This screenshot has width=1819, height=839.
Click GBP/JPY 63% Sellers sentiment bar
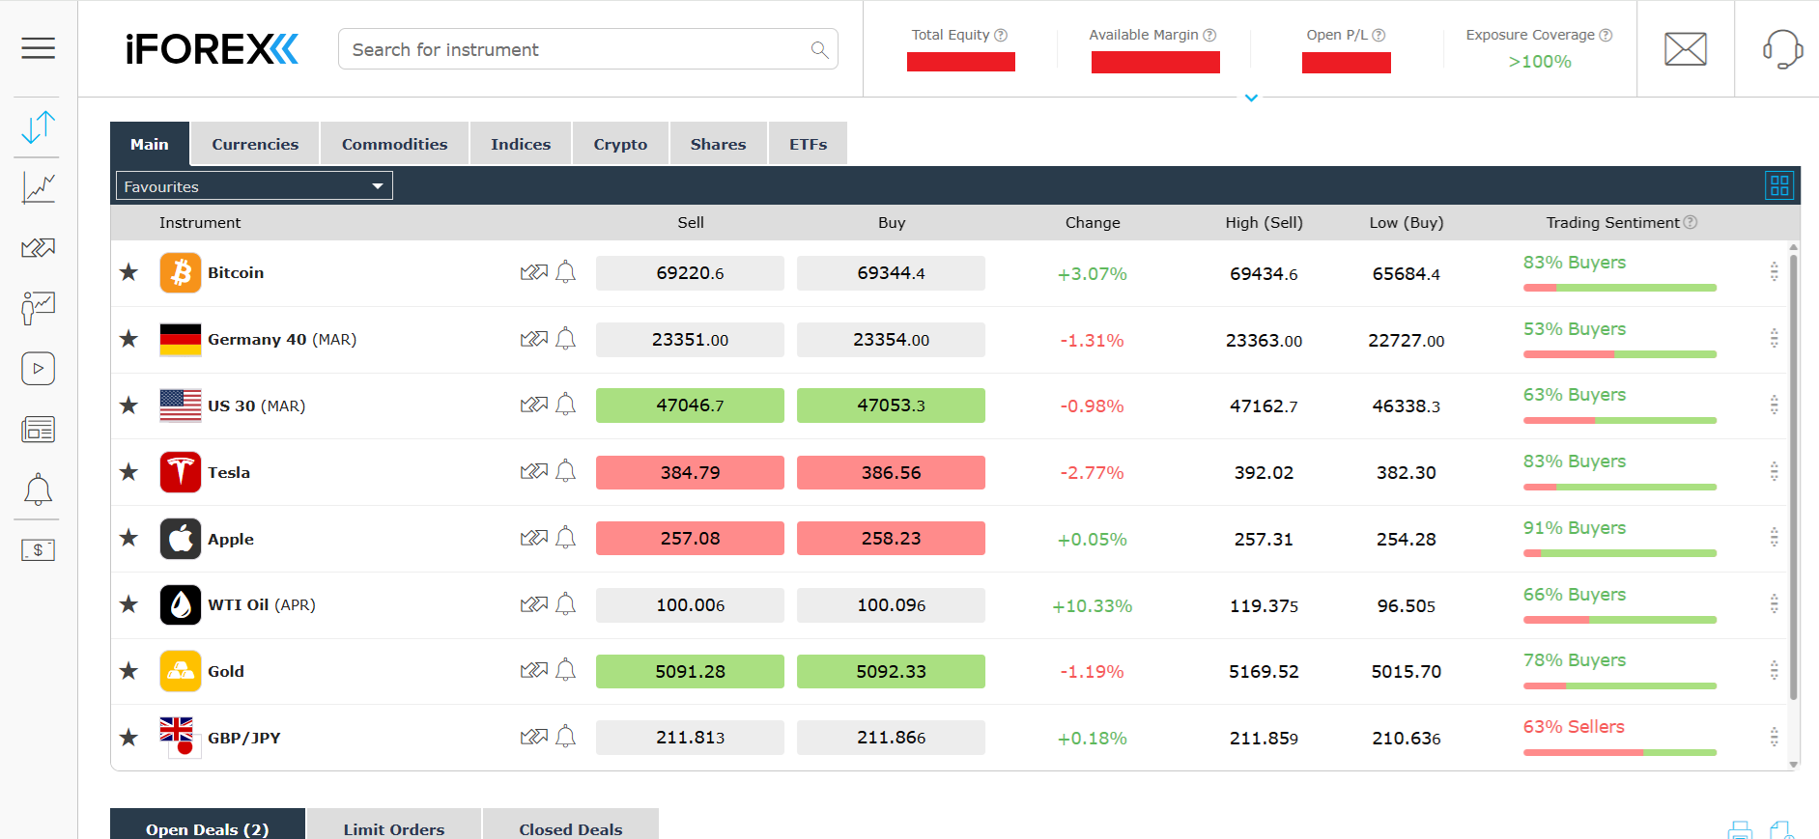tap(1620, 752)
